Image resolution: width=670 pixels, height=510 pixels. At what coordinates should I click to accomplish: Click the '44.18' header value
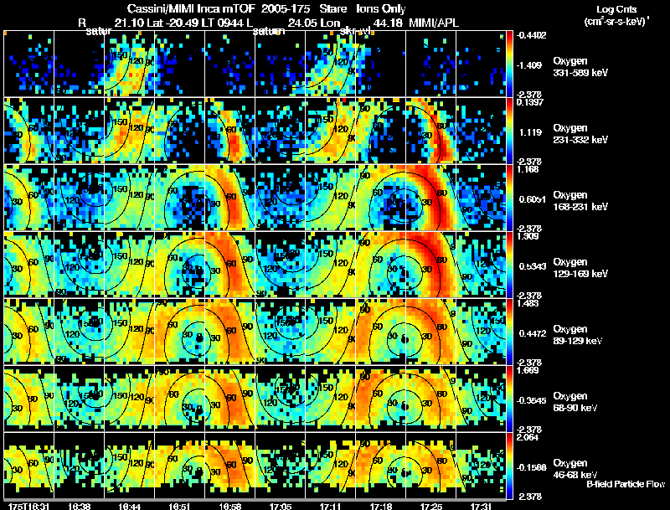point(388,23)
